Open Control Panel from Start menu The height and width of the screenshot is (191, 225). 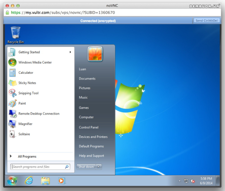(88, 127)
